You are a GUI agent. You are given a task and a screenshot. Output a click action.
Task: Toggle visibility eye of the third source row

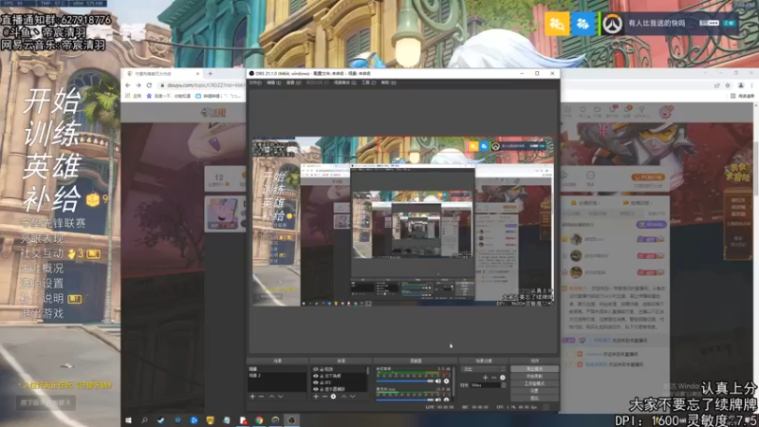[x=316, y=382]
